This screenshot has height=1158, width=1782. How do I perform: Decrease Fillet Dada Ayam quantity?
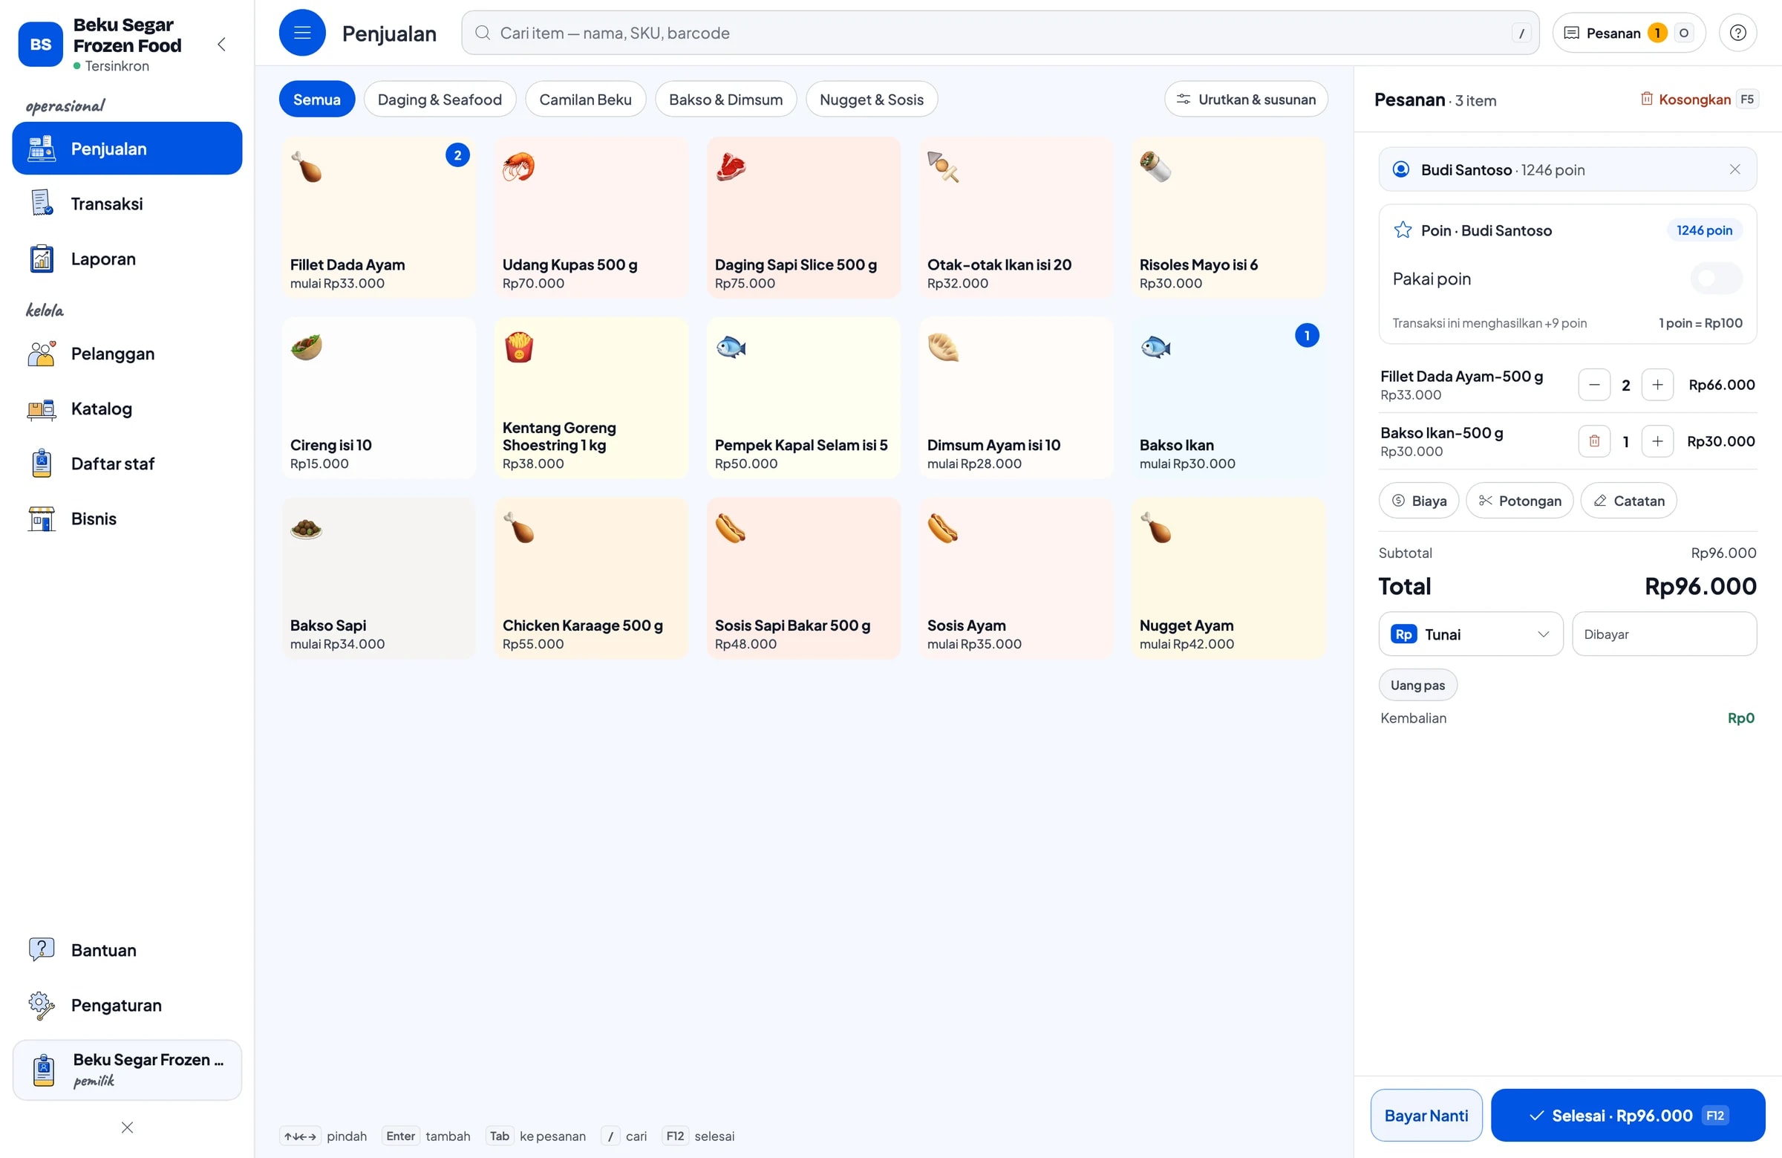pos(1594,385)
